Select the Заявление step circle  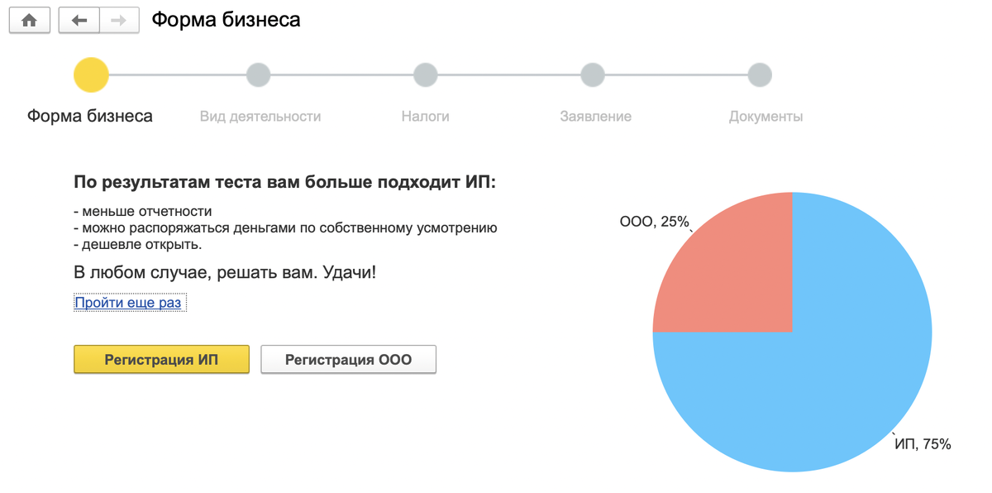593,75
